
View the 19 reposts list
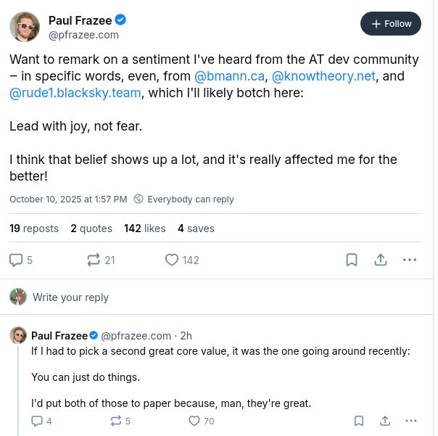coord(34,229)
